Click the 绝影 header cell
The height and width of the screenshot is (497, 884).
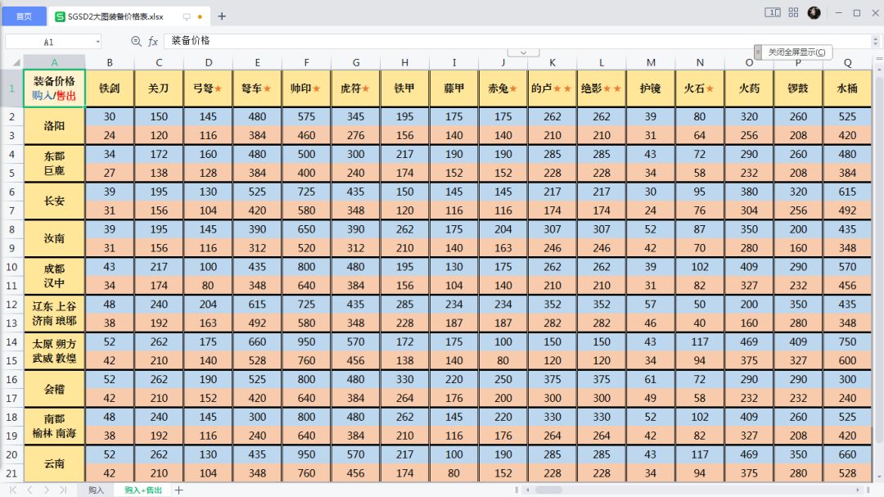coord(602,88)
